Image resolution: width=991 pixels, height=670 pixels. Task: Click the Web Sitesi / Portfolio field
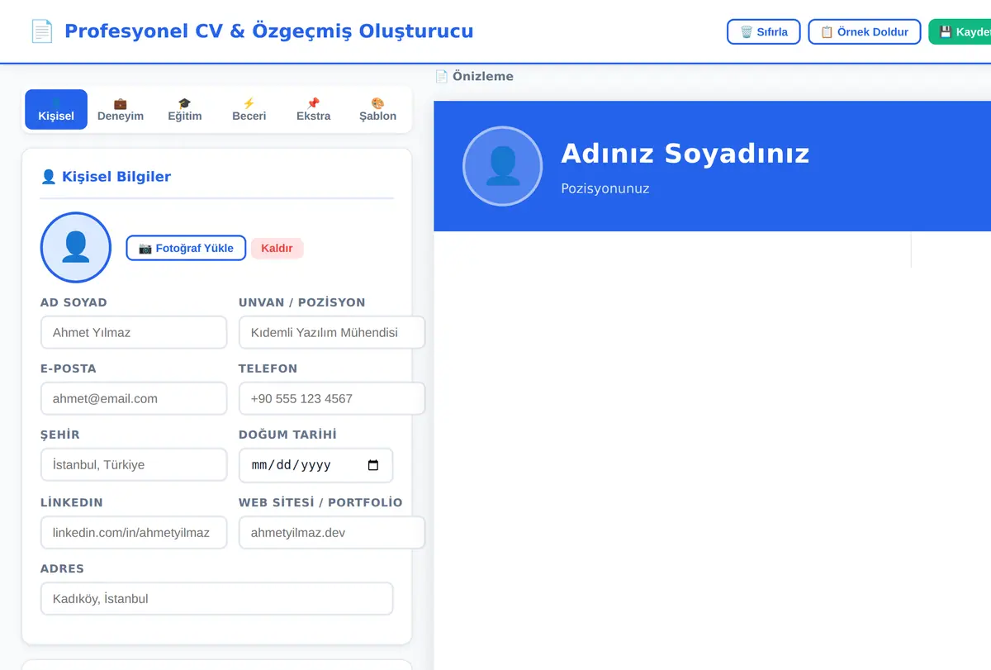tap(332, 532)
